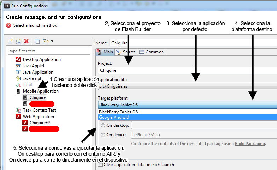Select the On device radio button
This screenshot has height=170, width=277.
point(103,135)
